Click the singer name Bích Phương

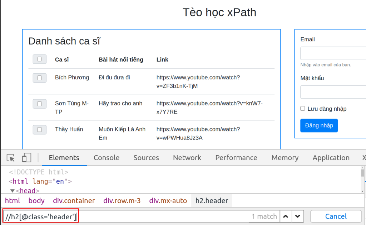pos(72,77)
